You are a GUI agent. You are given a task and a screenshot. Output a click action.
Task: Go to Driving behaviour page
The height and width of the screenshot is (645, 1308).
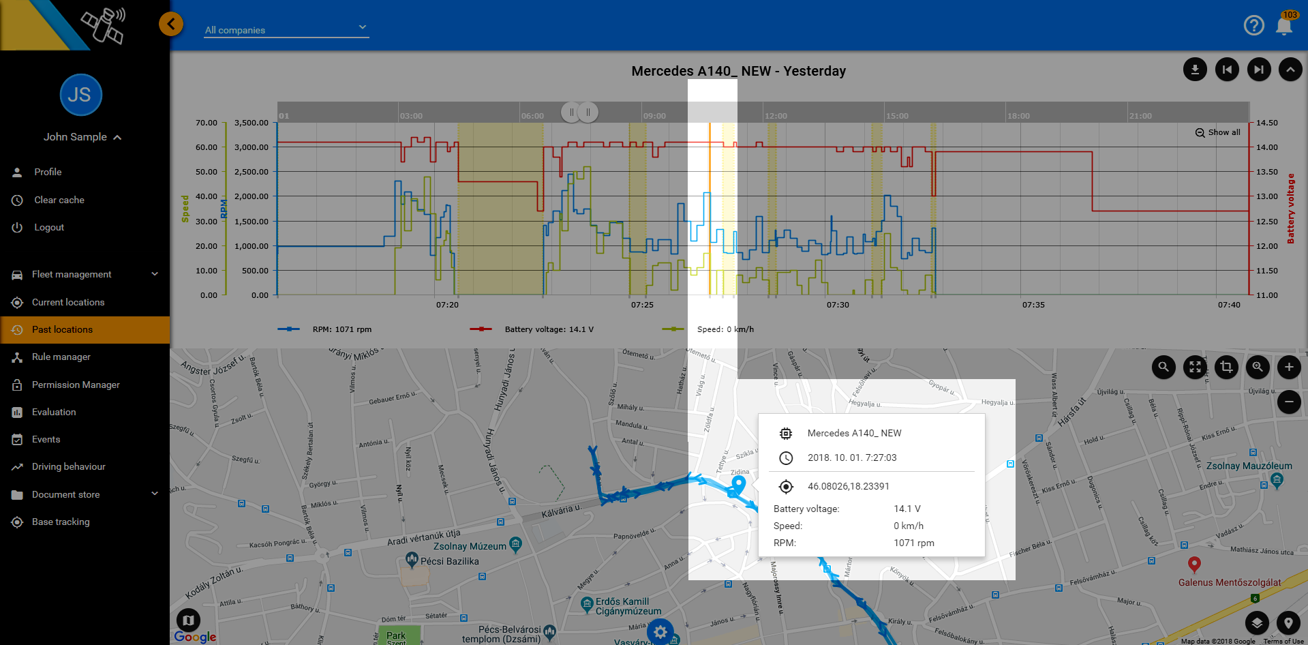coord(68,466)
